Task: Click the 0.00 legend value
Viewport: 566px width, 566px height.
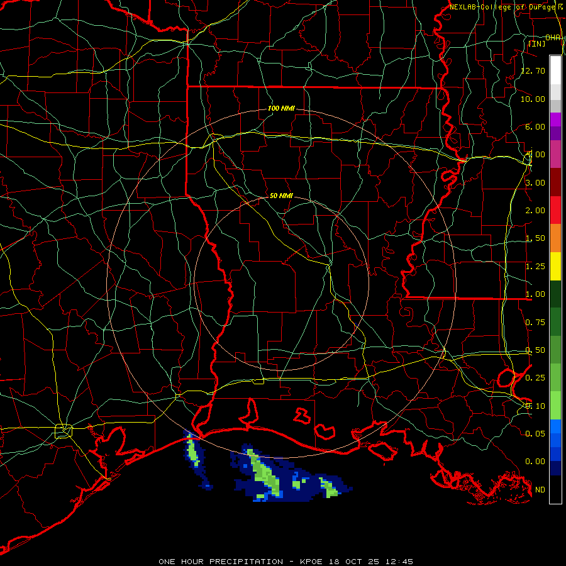Action: [535, 462]
